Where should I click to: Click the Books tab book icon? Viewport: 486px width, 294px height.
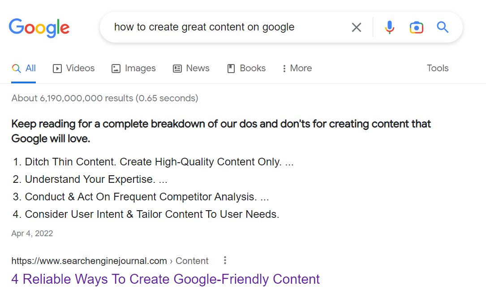(x=231, y=69)
